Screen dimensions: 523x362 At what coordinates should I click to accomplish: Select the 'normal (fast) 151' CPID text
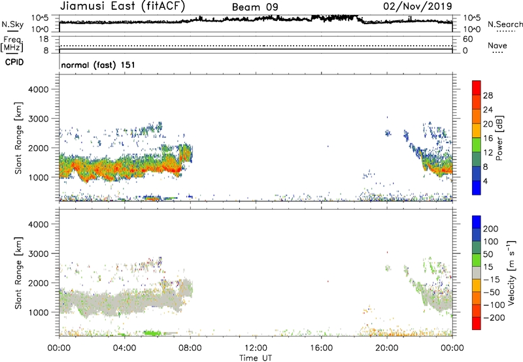coord(98,65)
